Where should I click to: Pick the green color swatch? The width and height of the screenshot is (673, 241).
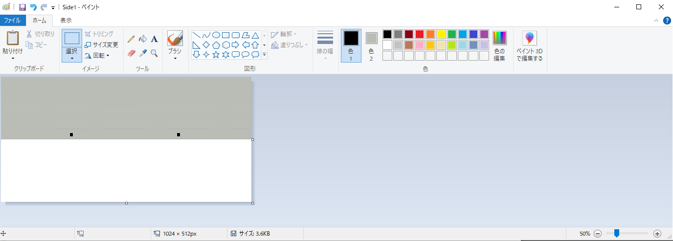452,34
